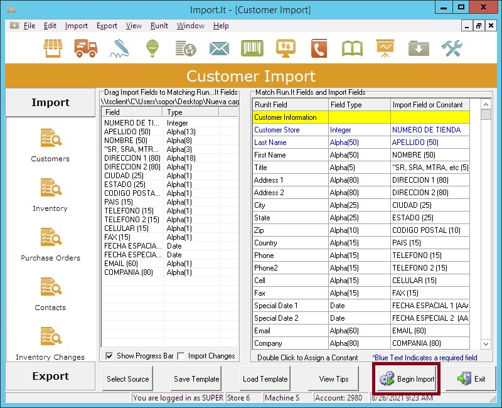Click the Load Template button
502x408 pixels.
(x=265, y=379)
